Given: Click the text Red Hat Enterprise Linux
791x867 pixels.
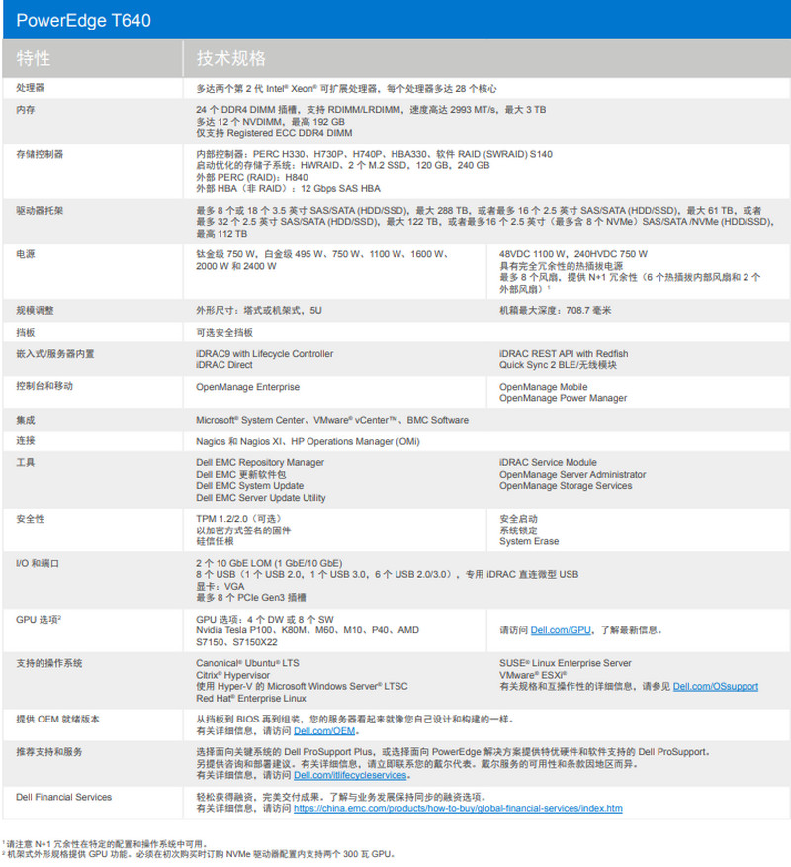Looking at the screenshot, I should tap(251, 699).
